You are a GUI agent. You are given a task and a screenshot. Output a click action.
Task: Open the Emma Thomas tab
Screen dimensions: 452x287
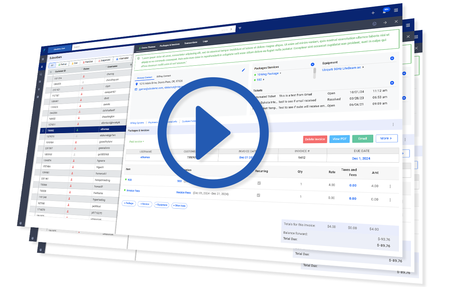pyautogui.click(x=147, y=47)
